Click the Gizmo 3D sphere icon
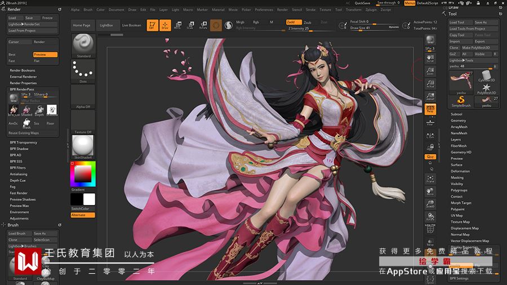Image resolution: width=507 pixels, height=285 pixels. (x=216, y=25)
